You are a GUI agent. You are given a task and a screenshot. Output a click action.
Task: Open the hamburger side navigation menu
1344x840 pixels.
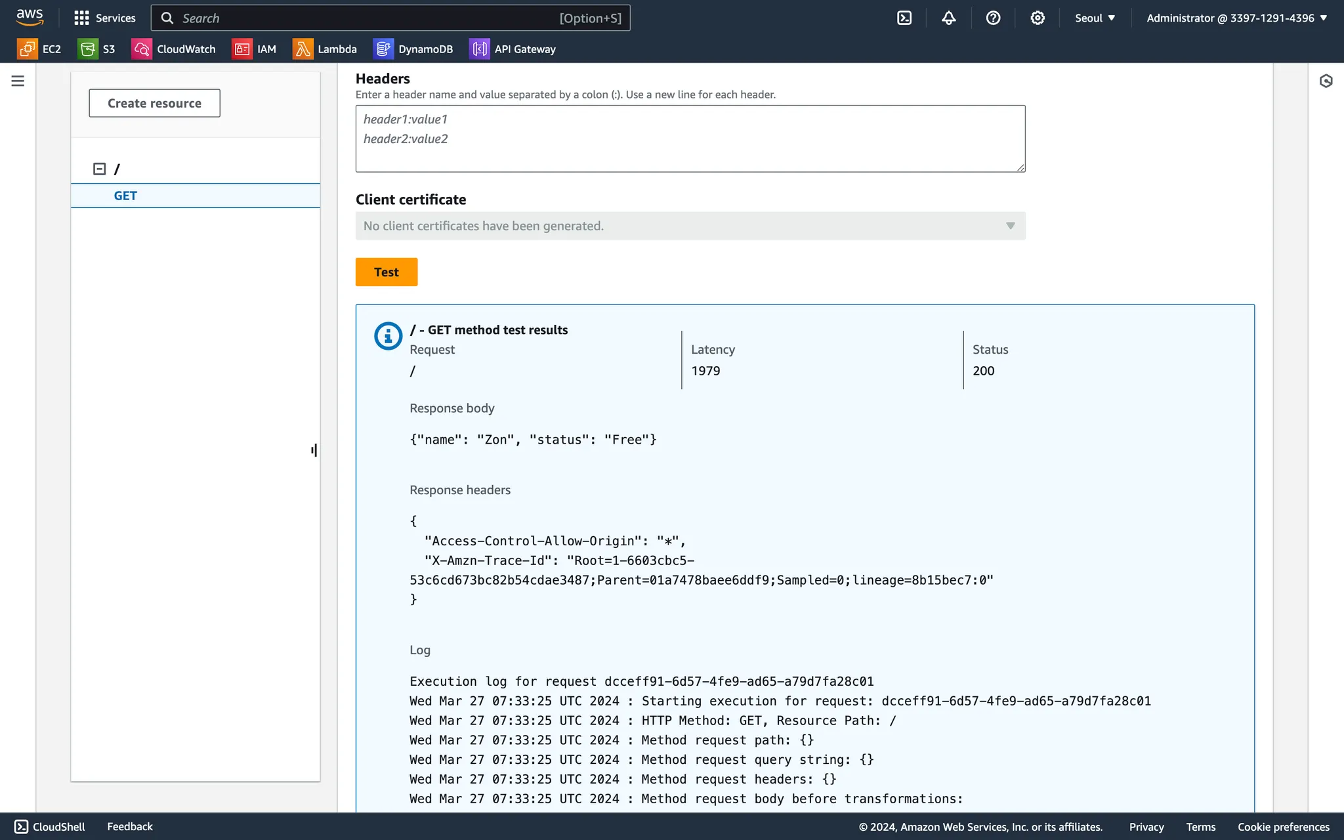click(18, 81)
